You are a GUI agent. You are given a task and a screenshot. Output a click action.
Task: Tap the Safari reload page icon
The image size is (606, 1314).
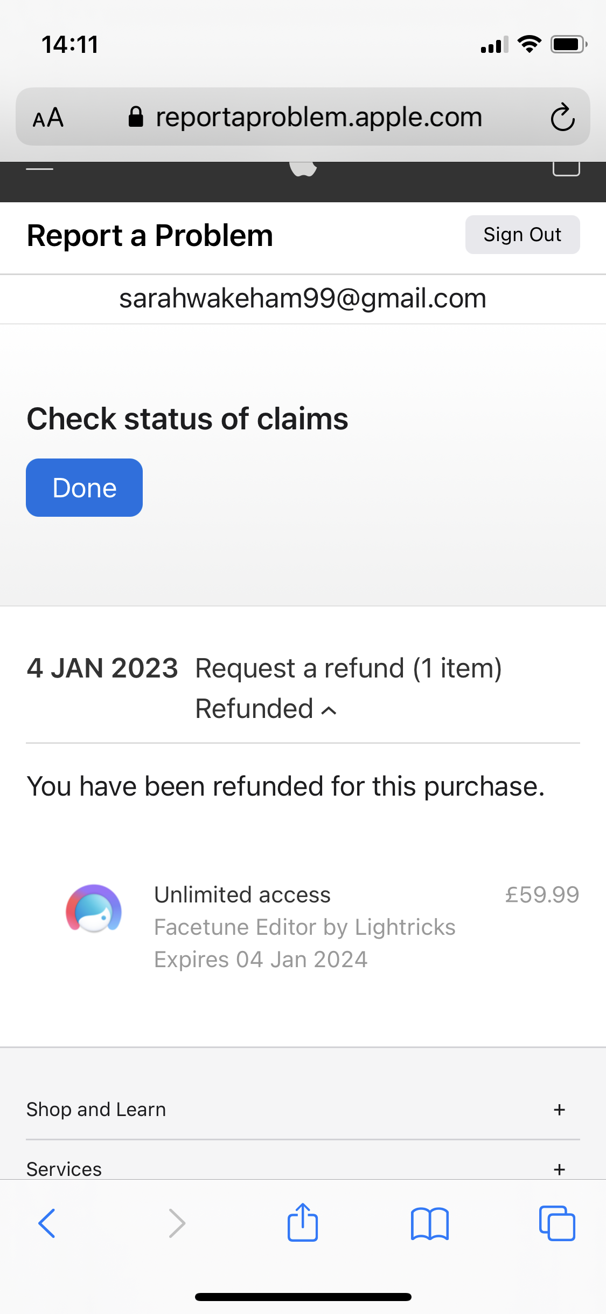tap(562, 117)
